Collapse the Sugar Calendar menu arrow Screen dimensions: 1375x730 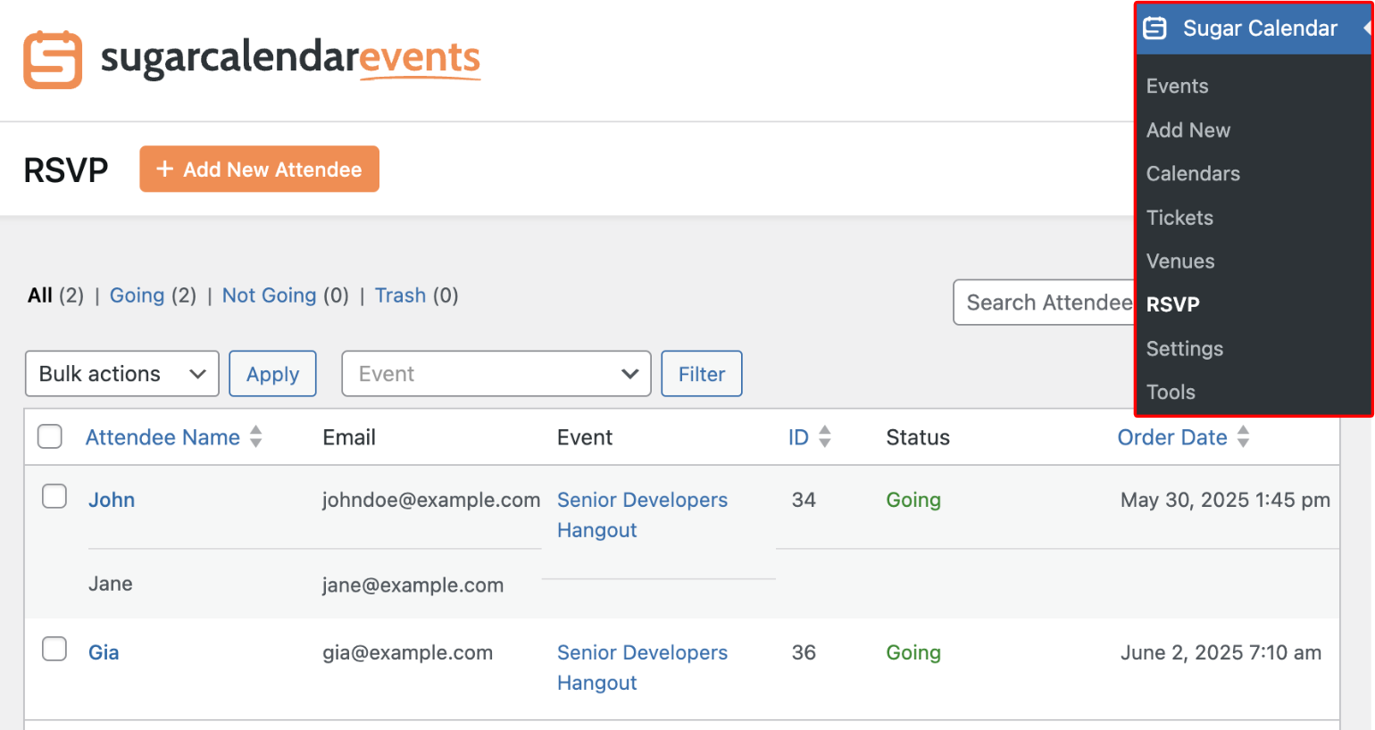click(1367, 29)
